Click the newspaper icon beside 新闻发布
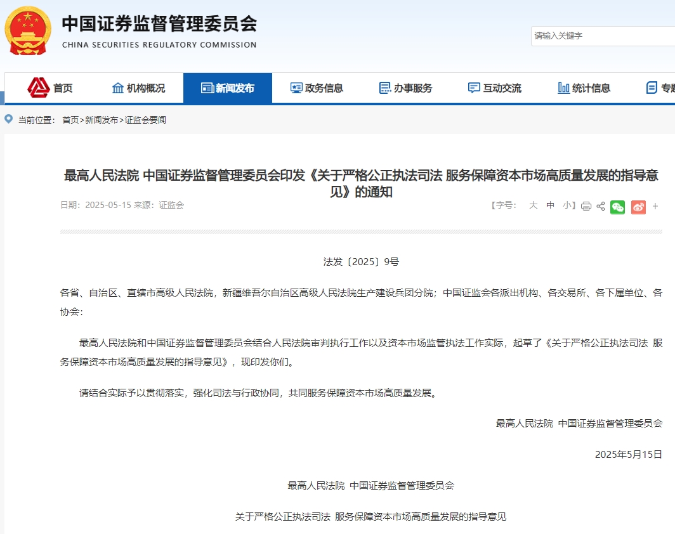Image resolution: width=675 pixels, height=534 pixels. click(207, 88)
